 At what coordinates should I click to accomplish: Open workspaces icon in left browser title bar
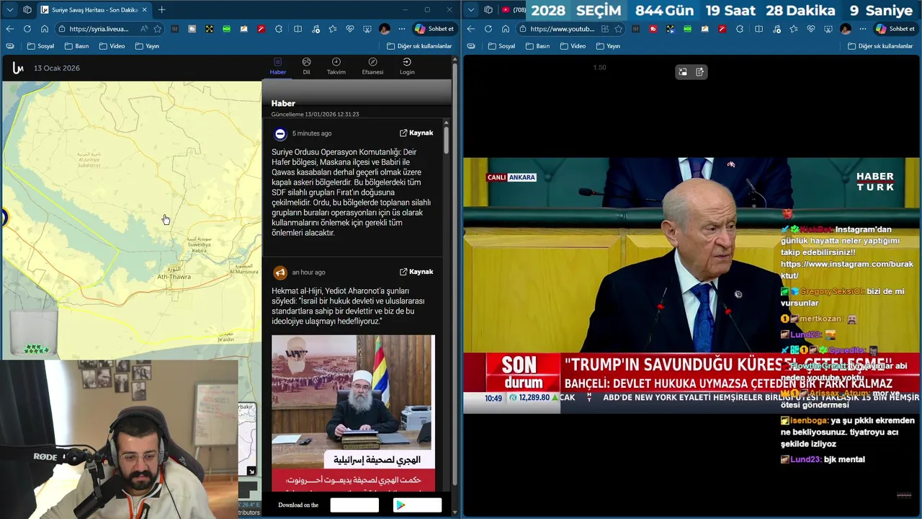coord(27,9)
